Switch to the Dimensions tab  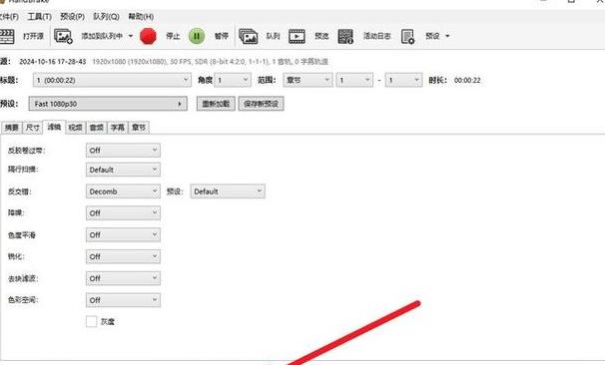33,128
